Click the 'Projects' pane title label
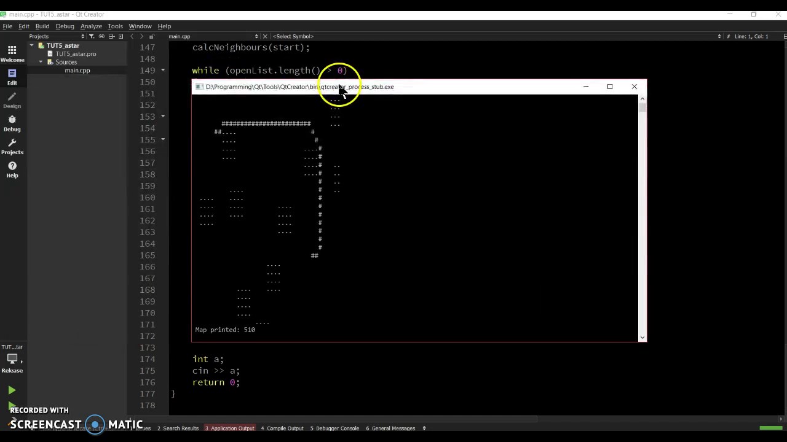 point(39,36)
